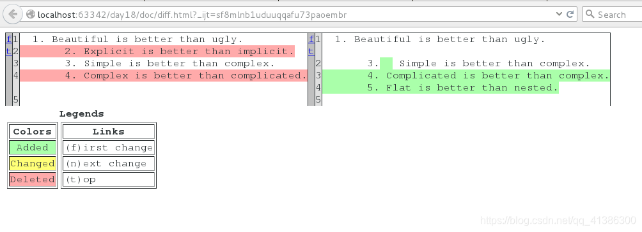Click '(n)ext change' legend cell
This screenshot has width=642, height=232.
[109, 163]
